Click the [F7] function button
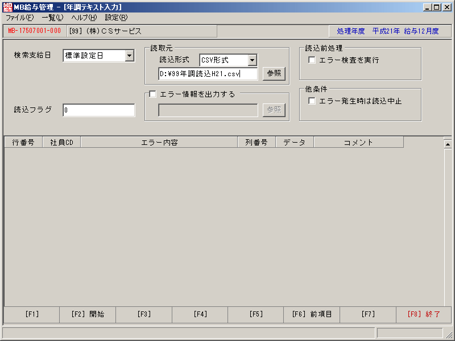This screenshot has height=341, width=455. pyautogui.click(x=368, y=314)
